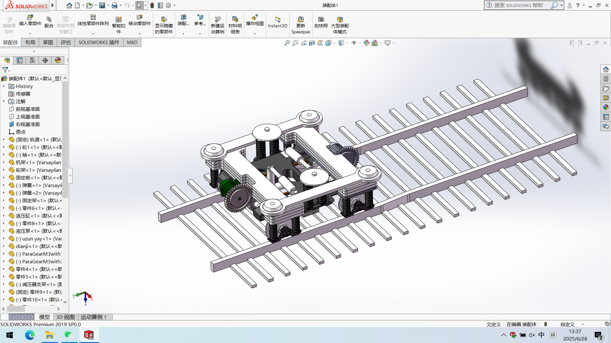Open WeChat from the taskbar
The height and width of the screenshot is (343, 611).
[x=69, y=335]
